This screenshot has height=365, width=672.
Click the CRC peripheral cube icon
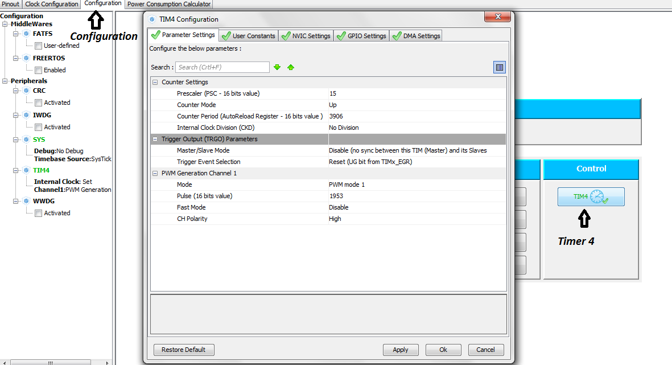click(26, 91)
